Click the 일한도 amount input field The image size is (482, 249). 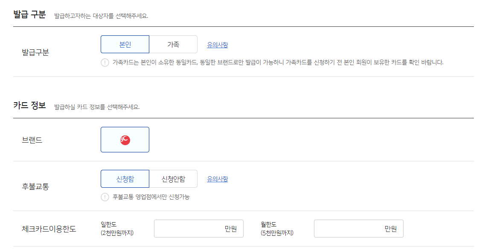pyautogui.click(x=198, y=228)
